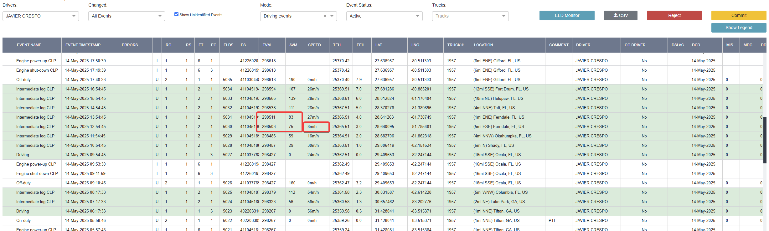Expand the Changed filter All Events dropdown

tap(126, 16)
